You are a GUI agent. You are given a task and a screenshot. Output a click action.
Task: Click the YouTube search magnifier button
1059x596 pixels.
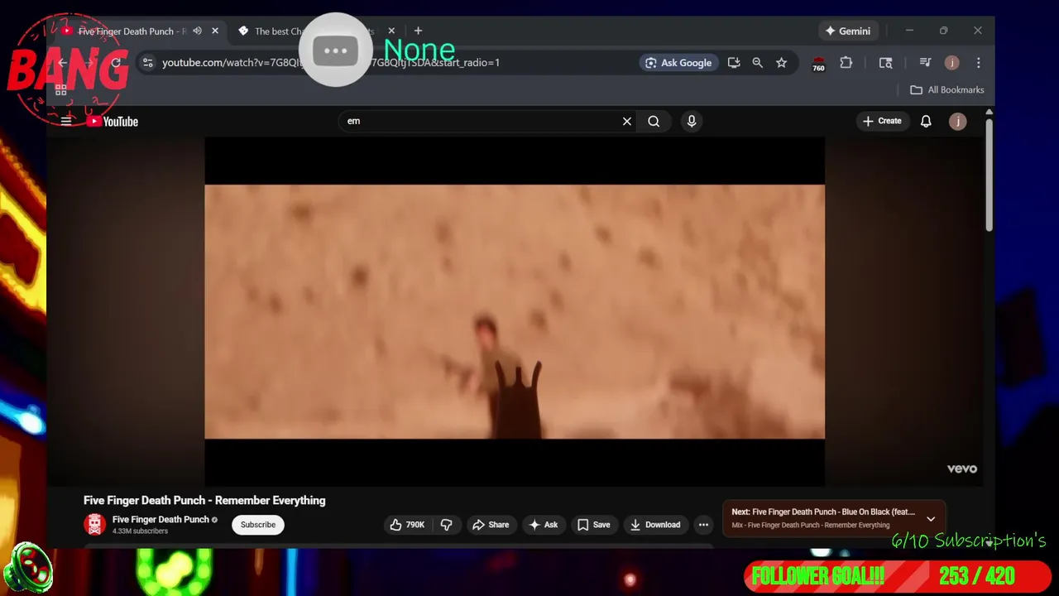pos(654,122)
